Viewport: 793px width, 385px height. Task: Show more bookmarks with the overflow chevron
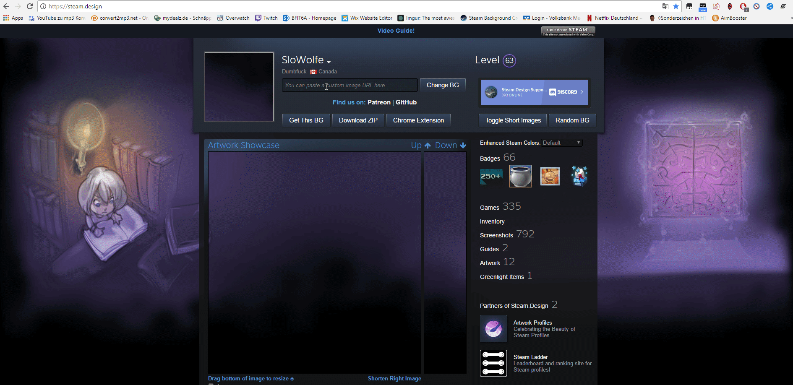point(791,18)
